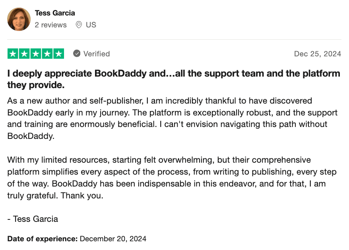
Task: Click the December 20, 2024 experience date
Action: [x=113, y=239]
